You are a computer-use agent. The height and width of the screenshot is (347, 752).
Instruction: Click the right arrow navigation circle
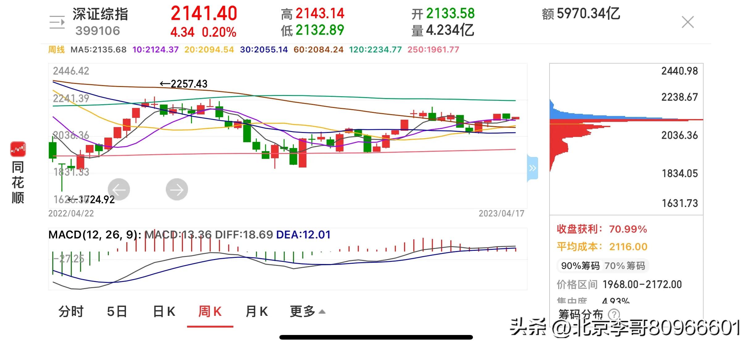point(177,189)
